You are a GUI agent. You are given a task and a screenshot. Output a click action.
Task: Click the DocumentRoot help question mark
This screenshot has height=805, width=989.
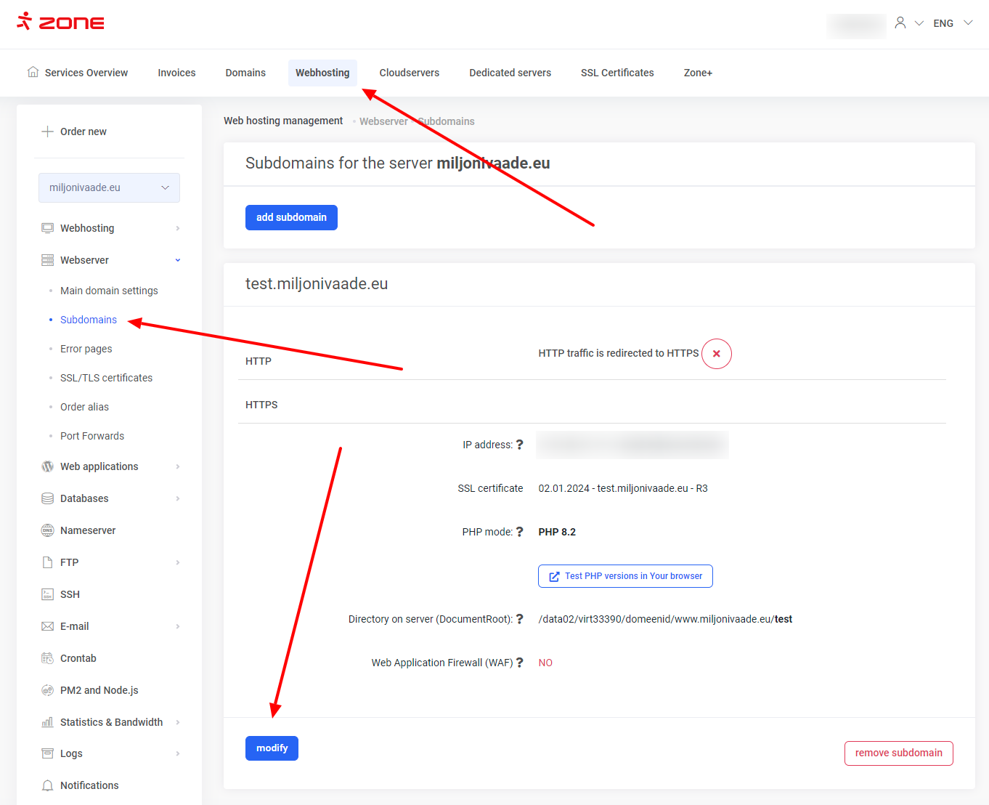pyautogui.click(x=519, y=619)
